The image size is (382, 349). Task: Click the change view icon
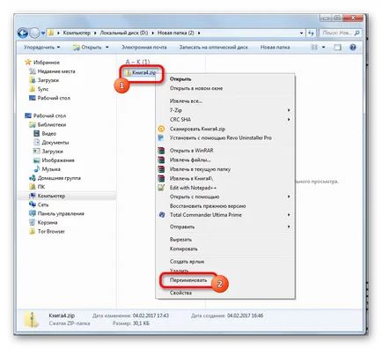tap(314, 47)
